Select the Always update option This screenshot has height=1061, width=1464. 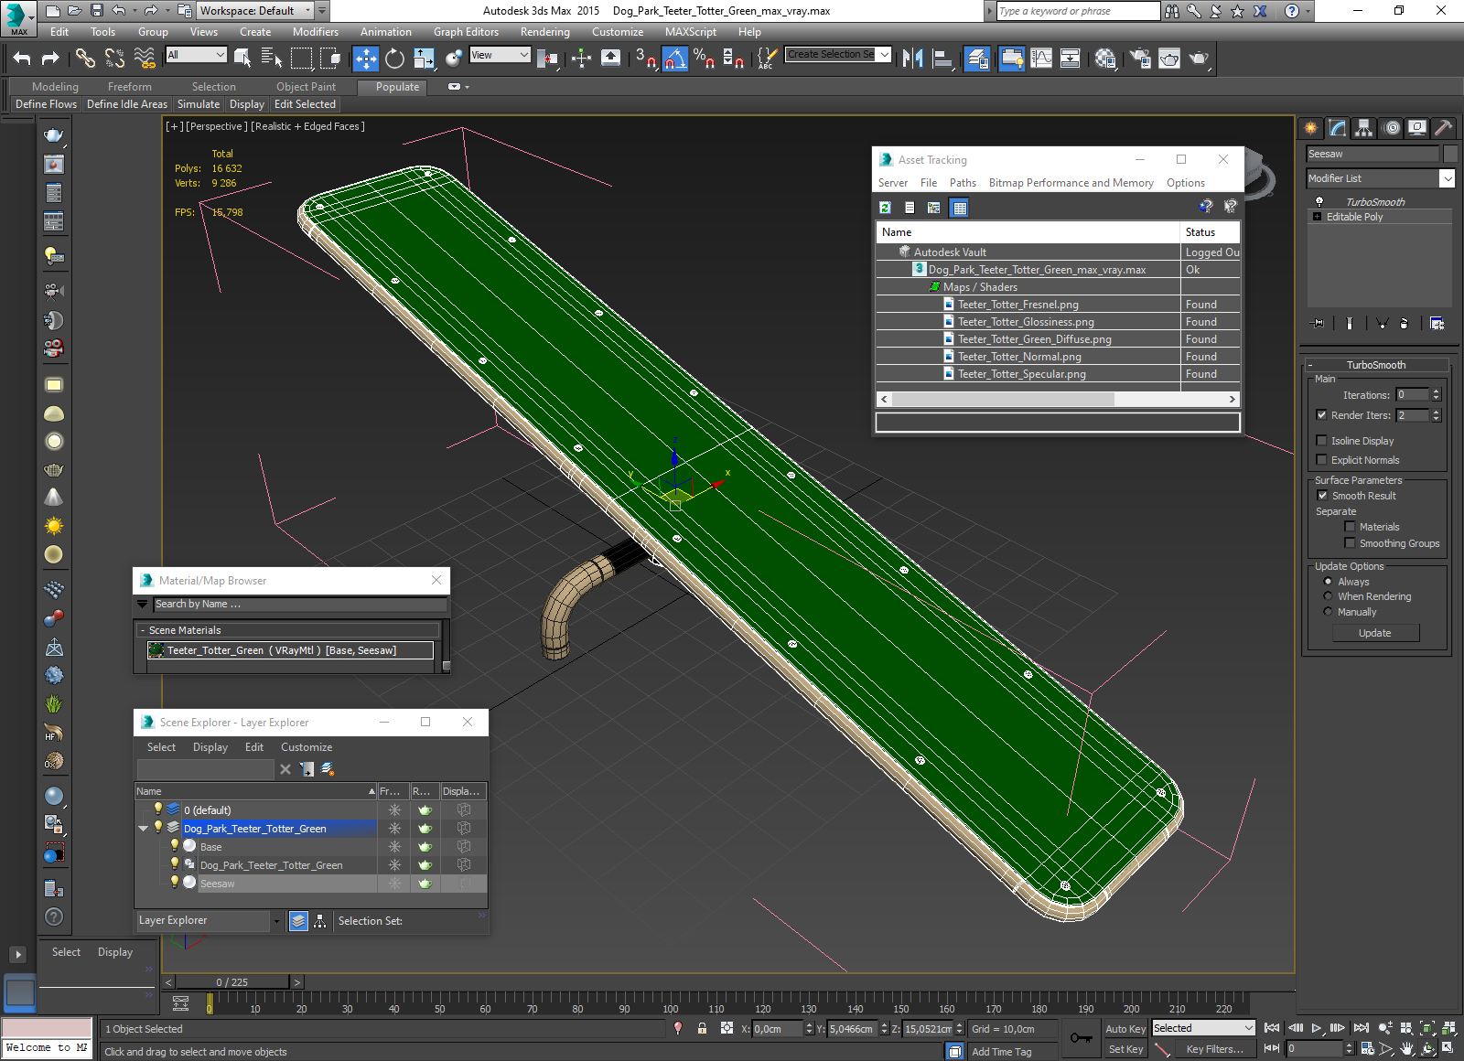click(x=1328, y=581)
